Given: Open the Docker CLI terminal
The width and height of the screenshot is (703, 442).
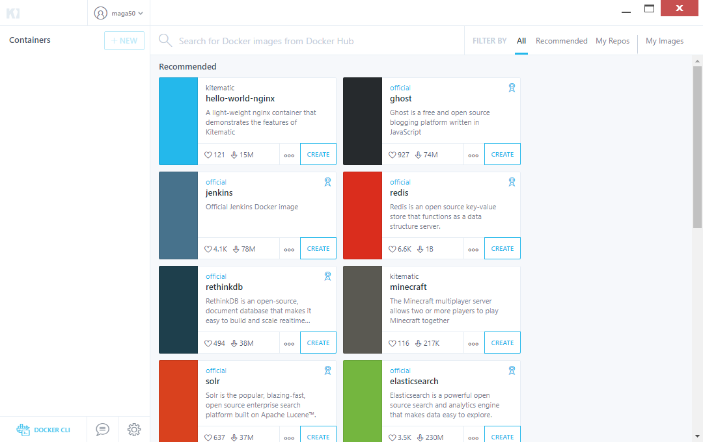Looking at the screenshot, I should click(44, 430).
